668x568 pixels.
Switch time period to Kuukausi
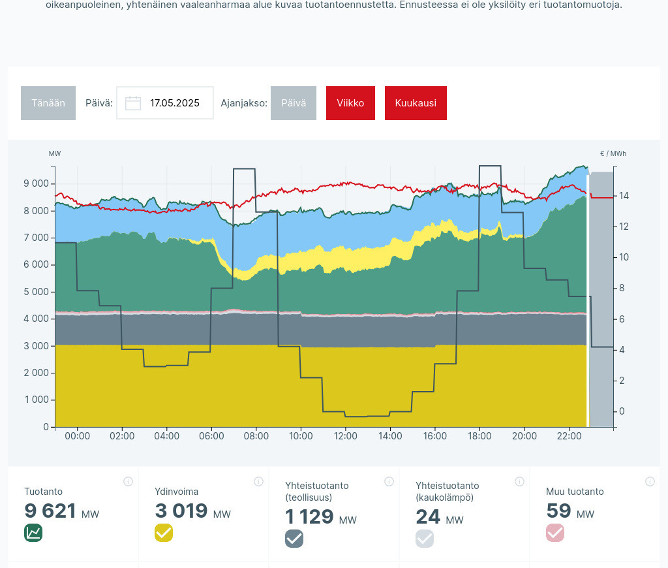tap(416, 103)
